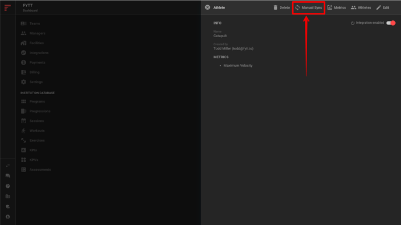Click the FYTT Dashboard title
This screenshot has width=401, height=225.
(30, 8)
